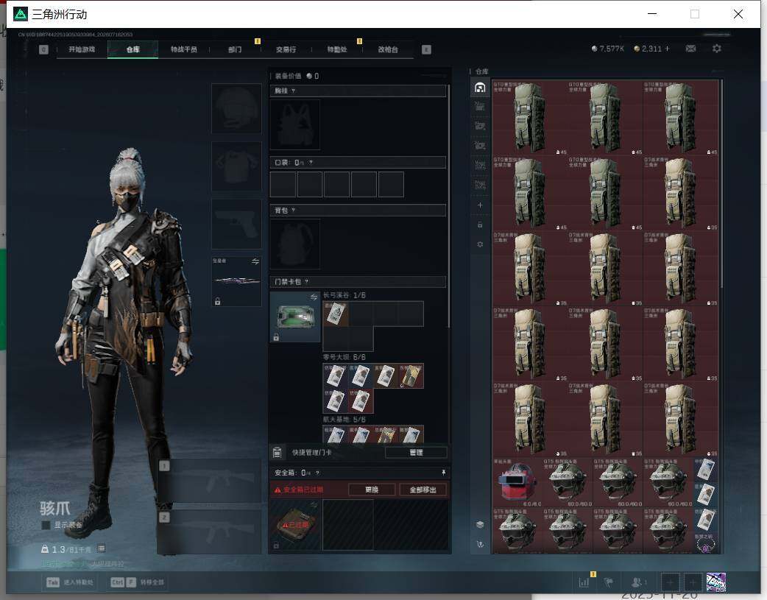767x600 pixels.
Task: Toggle the 显示装备 checkbox
Action: (x=46, y=525)
